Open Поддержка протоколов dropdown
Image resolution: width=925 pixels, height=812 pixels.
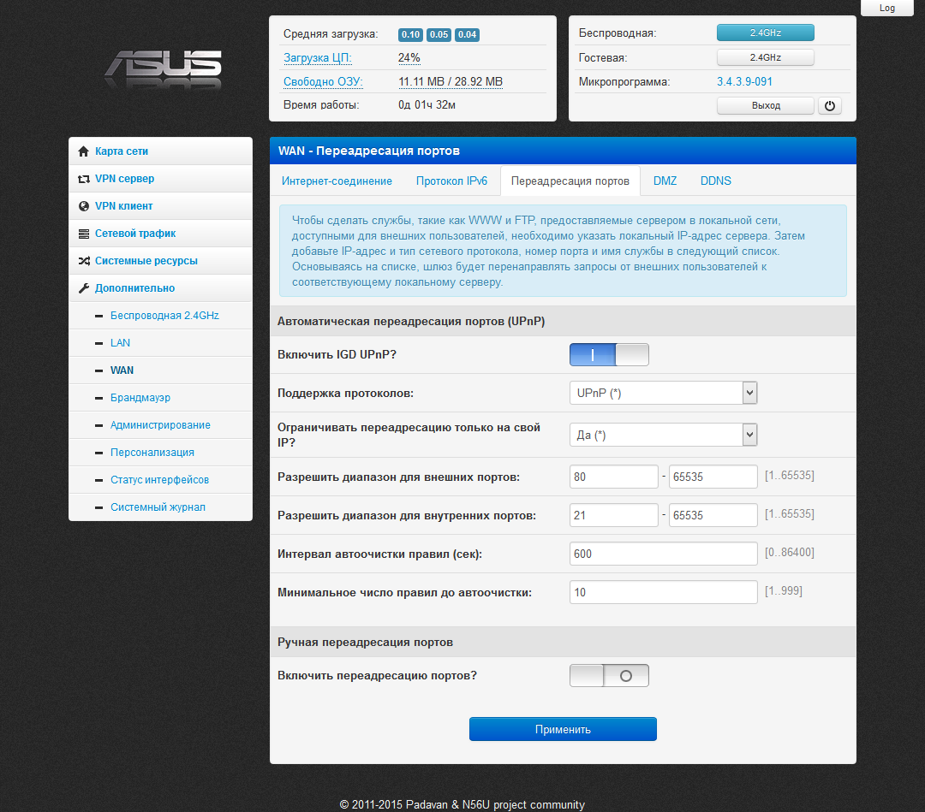point(663,393)
